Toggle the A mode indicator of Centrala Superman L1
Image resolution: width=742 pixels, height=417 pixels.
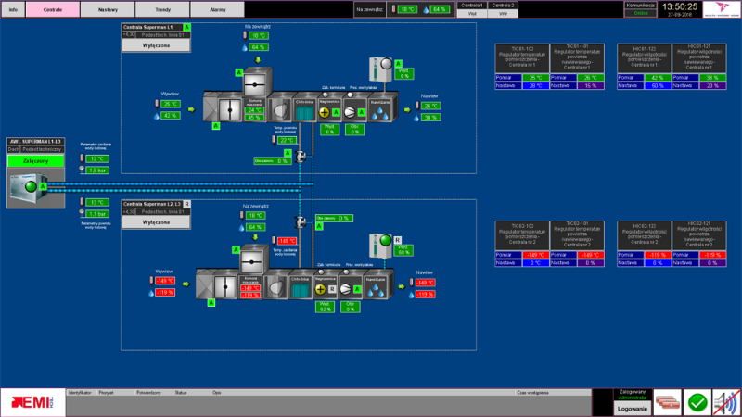[187, 29]
